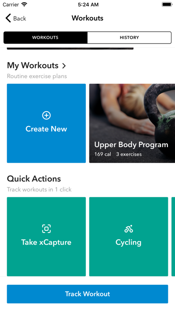Select the Take xCapture label text
Image resolution: width=175 pixels, height=312 pixels.
(46, 243)
